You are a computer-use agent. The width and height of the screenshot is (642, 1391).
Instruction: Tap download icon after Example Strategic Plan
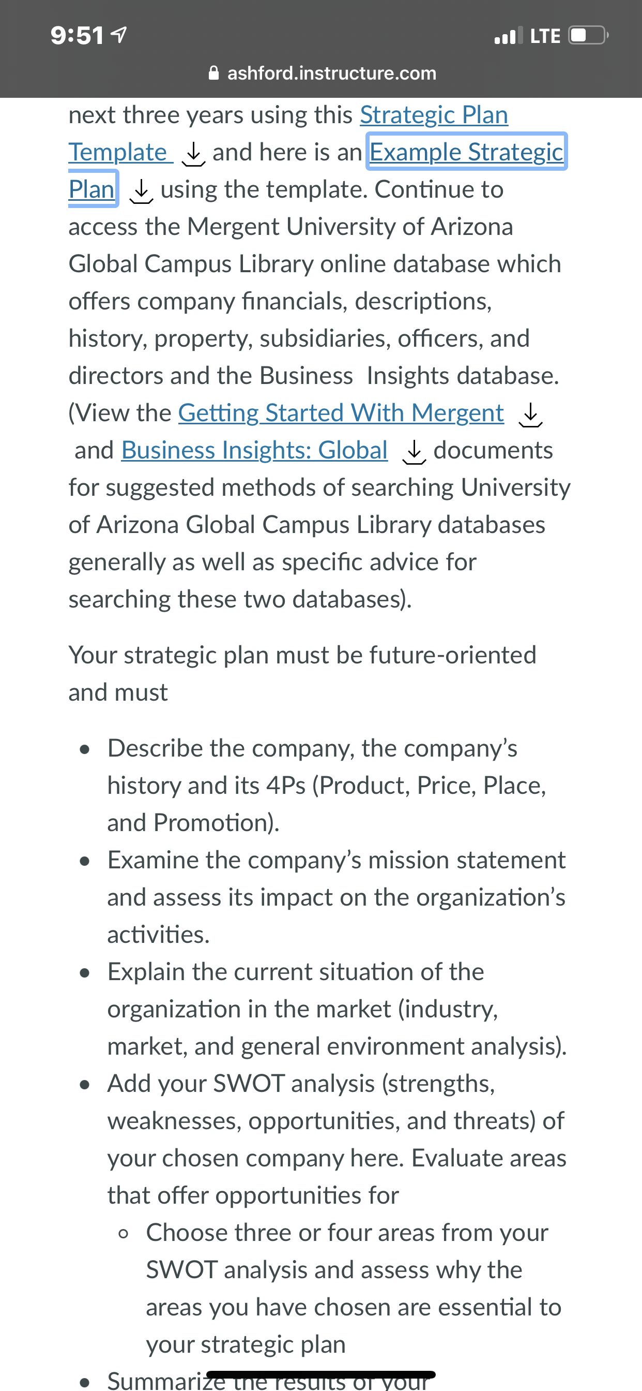(x=141, y=191)
